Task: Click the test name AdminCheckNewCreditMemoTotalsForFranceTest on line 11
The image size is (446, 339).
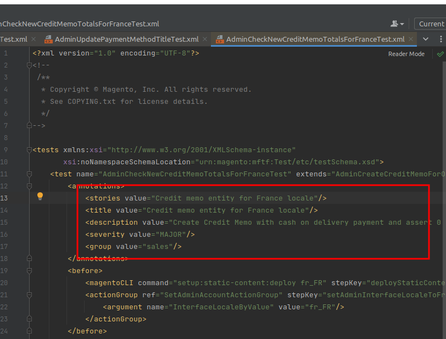Action: [x=195, y=174]
